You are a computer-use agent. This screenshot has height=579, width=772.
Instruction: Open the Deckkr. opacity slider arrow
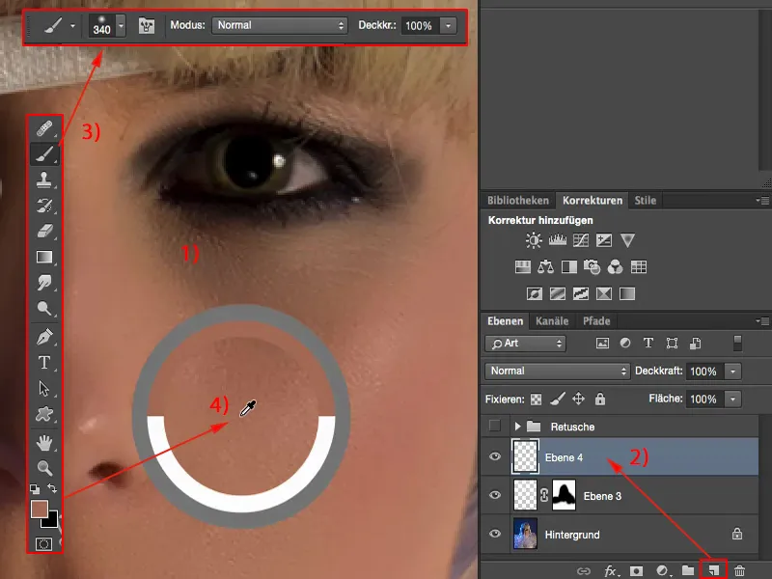pyautogui.click(x=448, y=26)
